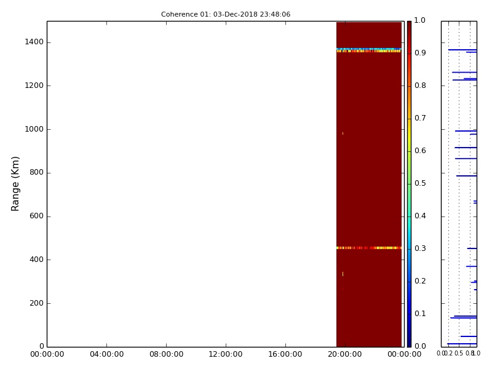The image size is (492, 369).
Task: Click the colorbar 0.8 tick label
Action: click(420, 85)
